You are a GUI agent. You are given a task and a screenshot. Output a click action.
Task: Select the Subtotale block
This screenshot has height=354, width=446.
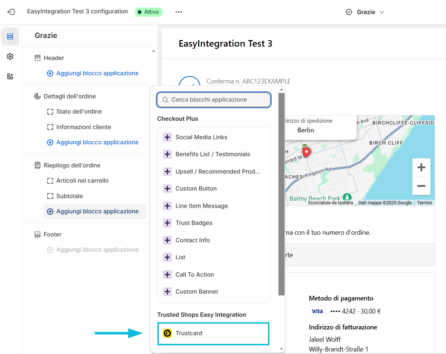(69, 196)
